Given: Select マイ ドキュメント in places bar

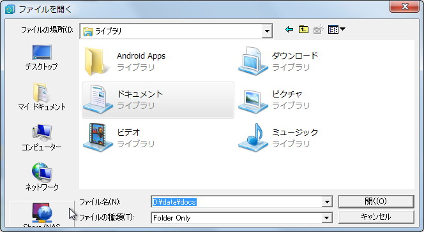Looking at the screenshot, I should click(42, 97).
